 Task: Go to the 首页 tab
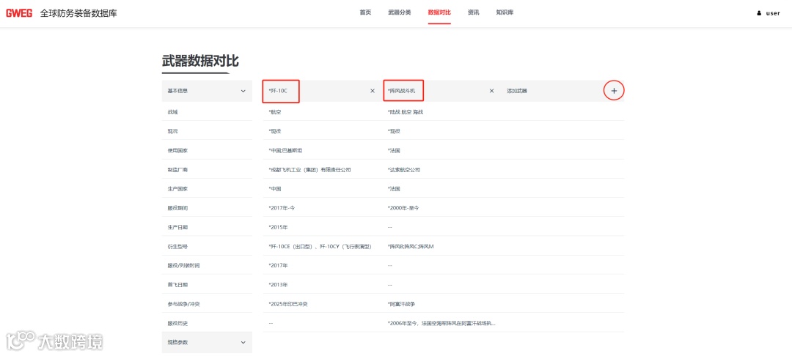tap(365, 12)
